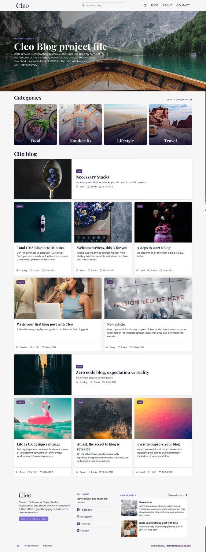Open the ABOUT navigation item
This screenshot has height=552, width=206.
coord(167,5)
